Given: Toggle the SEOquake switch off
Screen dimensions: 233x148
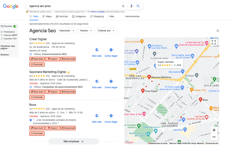Looking at the screenshot, I should pos(15,26).
